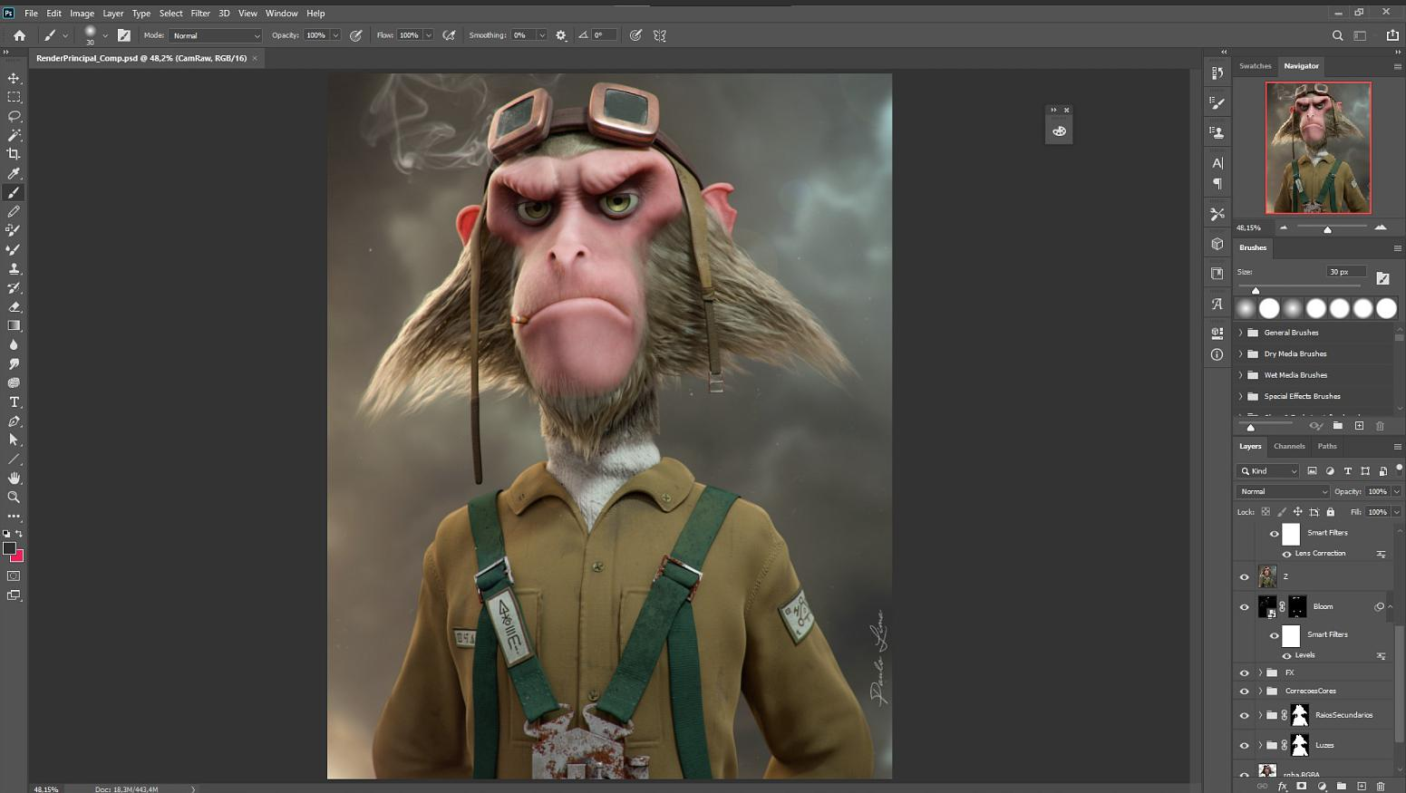Screen dimensions: 1406x793
Task: Open the Image menu
Action: (x=82, y=14)
